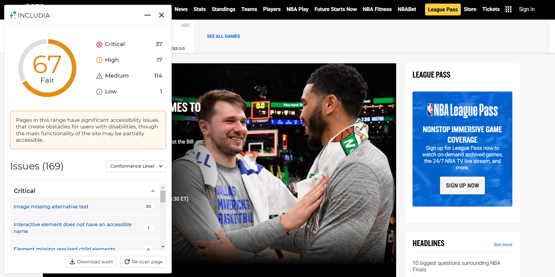Open the NBA apps grid icon
This screenshot has width=555, height=277.
click(x=509, y=9)
